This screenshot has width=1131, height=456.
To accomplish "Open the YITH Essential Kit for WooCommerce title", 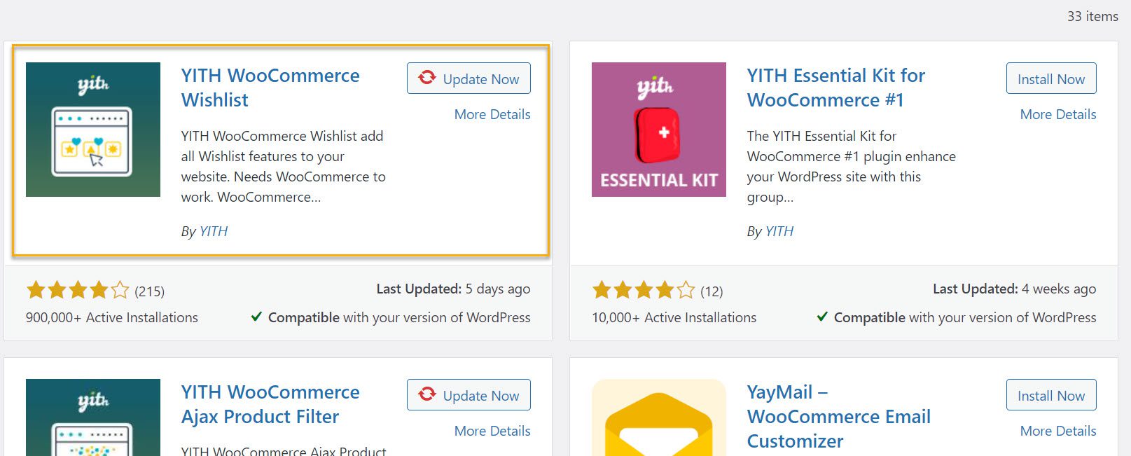I will point(835,88).
